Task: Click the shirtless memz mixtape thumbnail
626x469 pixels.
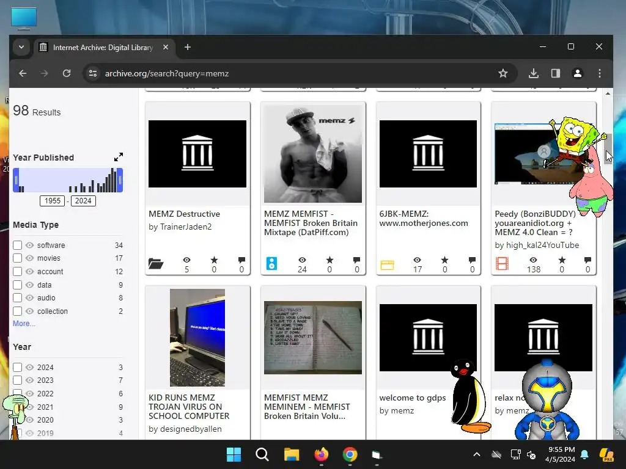Action: (312, 154)
